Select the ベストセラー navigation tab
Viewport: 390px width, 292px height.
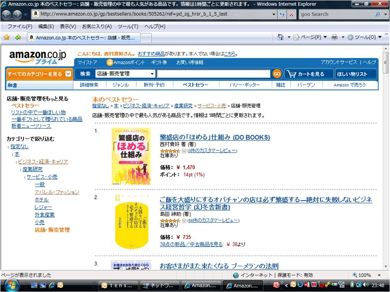pyautogui.click(x=195, y=85)
